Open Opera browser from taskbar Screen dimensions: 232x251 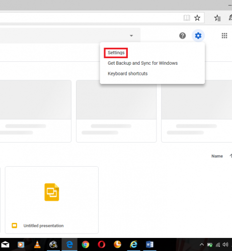tap(102, 244)
